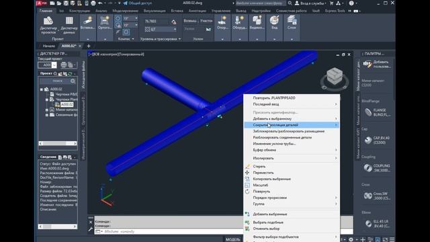Viewport: 430px width, 242px height.
Task: Choose Повторить .PLANTPIPEADD in context menu
Action: (x=292, y=98)
